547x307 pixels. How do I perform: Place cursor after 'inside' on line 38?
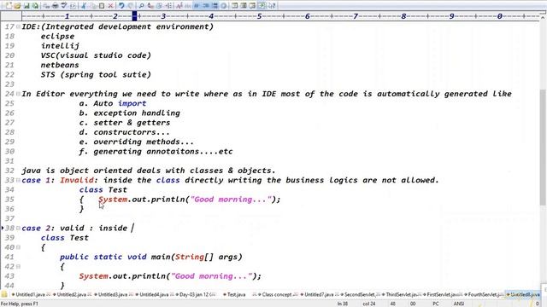click(x=128, y=229)
